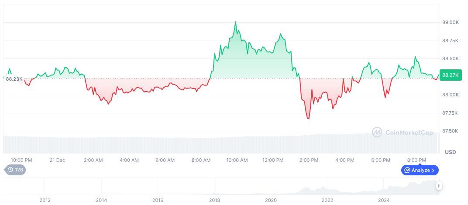468x205 pixels.
Task: Jump to 2018 in the overview timeline
Action: [214, 200]
